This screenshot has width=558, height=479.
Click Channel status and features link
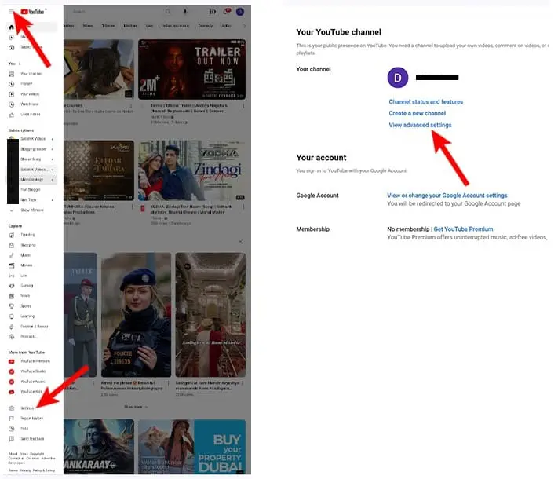425,102
